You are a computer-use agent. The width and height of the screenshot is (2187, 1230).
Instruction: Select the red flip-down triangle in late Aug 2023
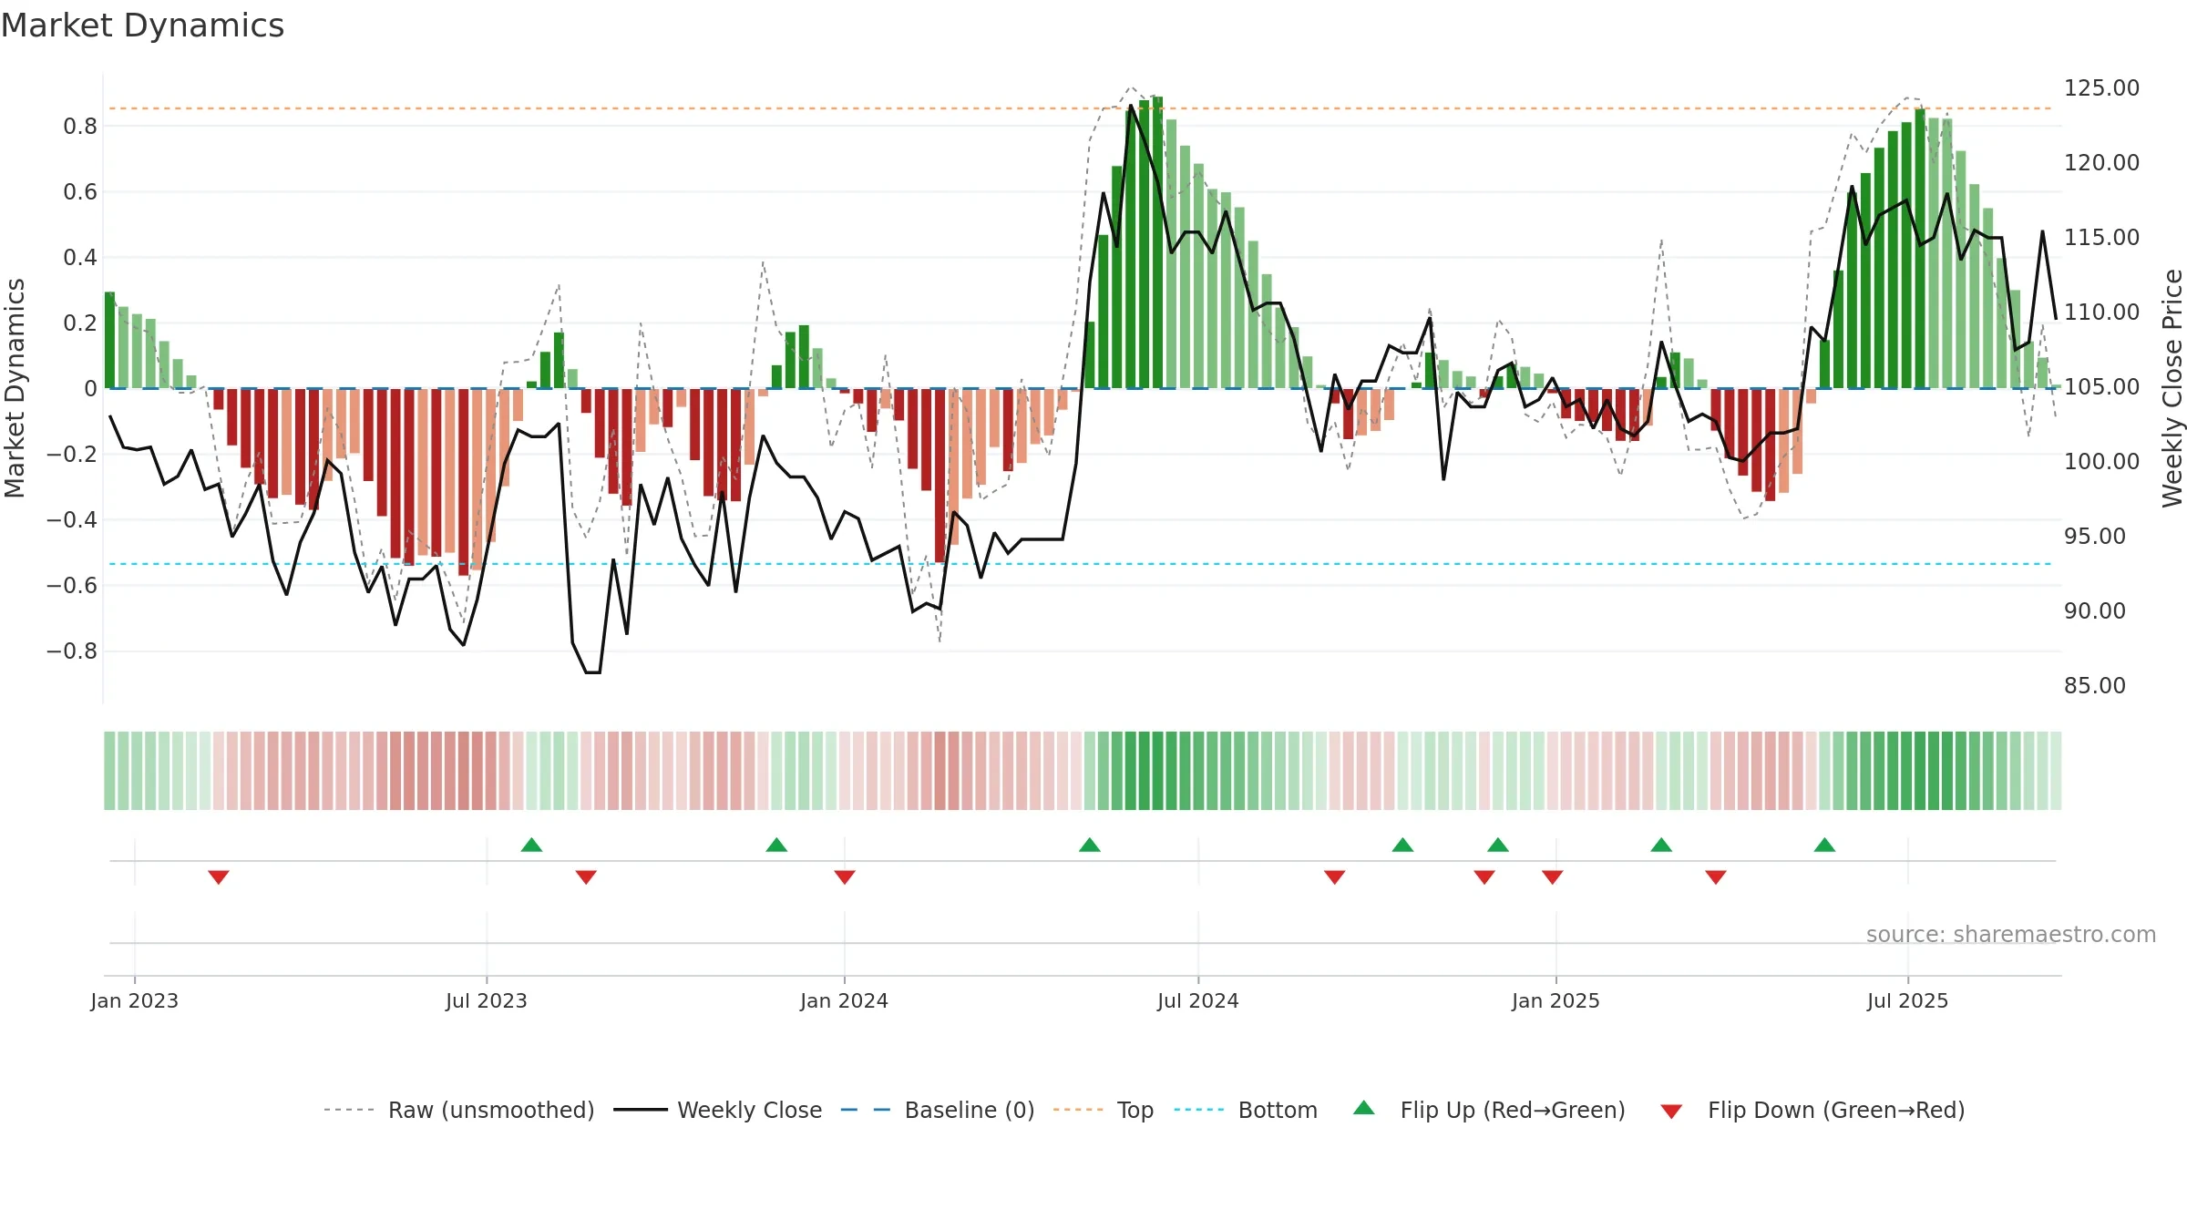[586, 876]
